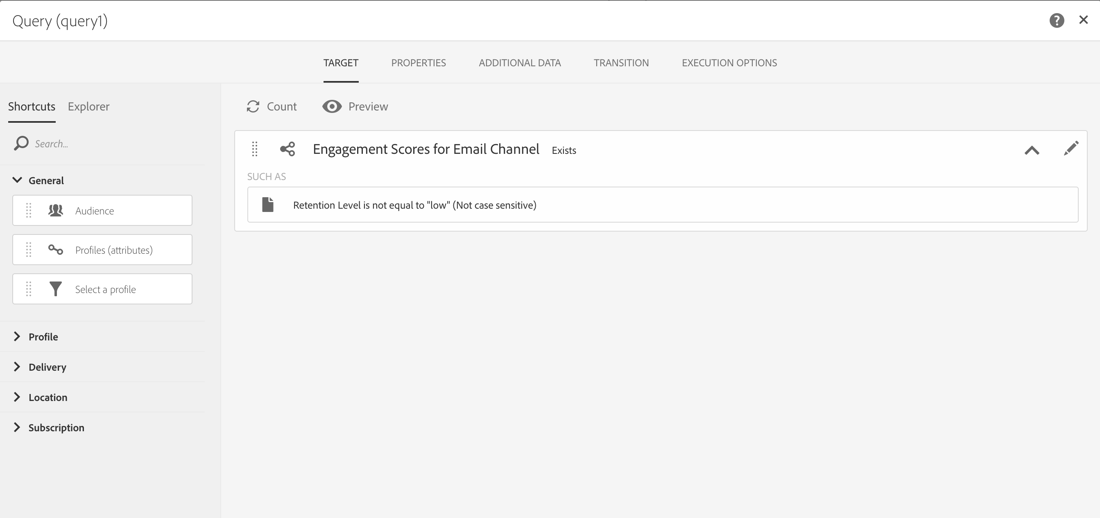1100x518 pixels.
Task: Click the shortcuts Search field
Action: (107, 144)
